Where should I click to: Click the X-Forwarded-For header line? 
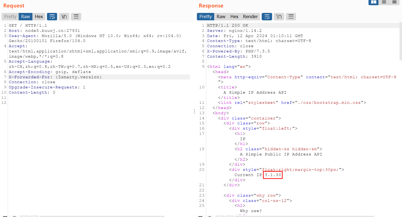coord(99,77)
